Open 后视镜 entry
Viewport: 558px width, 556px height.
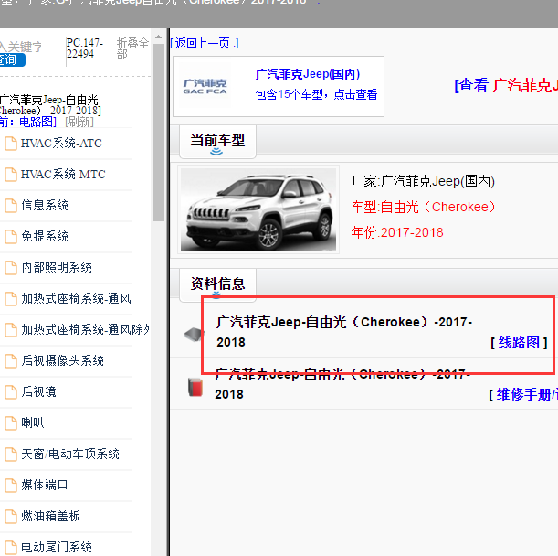point(38,391)
